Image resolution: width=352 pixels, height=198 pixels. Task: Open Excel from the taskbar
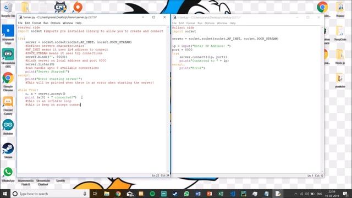tap(221, 194)
